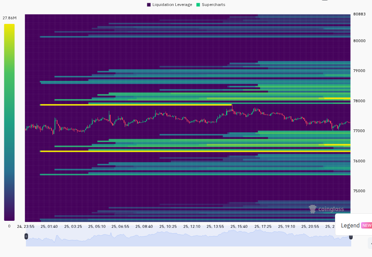Click the collapse arrow button at bottom right

click(371, 244)
